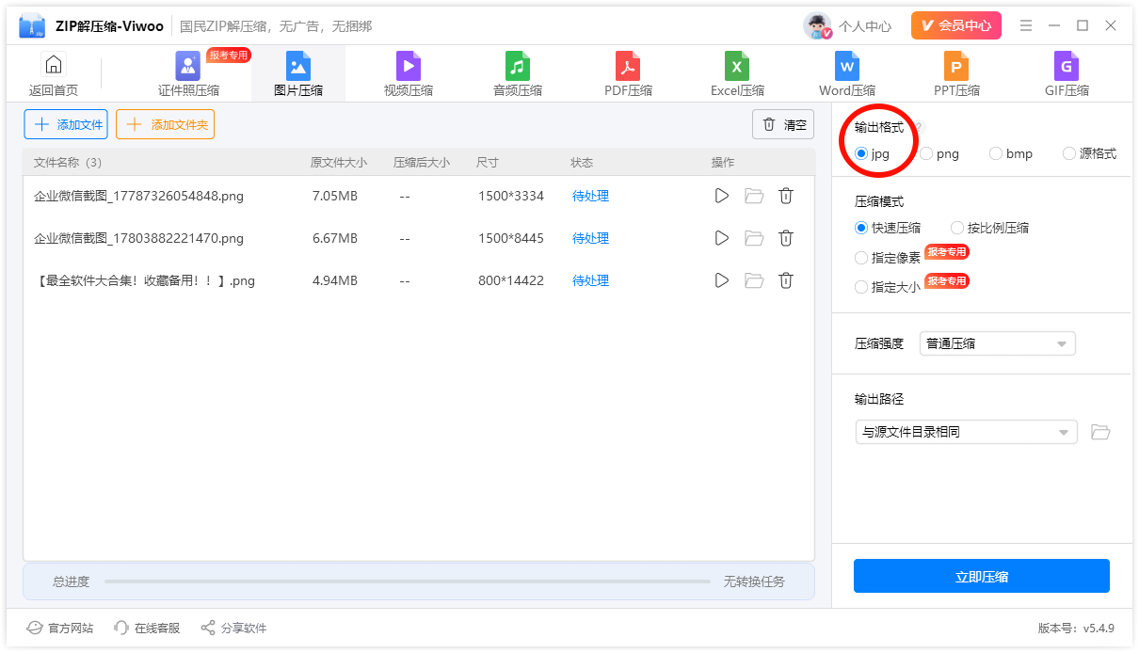
Task: Click the 添加文件 button
Action: tap(66, 124)
